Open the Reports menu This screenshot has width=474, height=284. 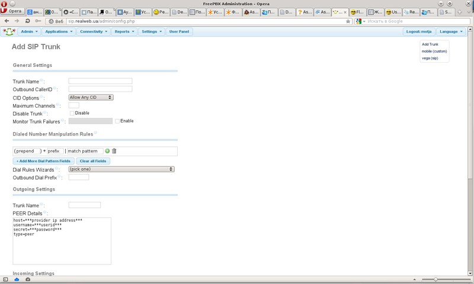124,31
